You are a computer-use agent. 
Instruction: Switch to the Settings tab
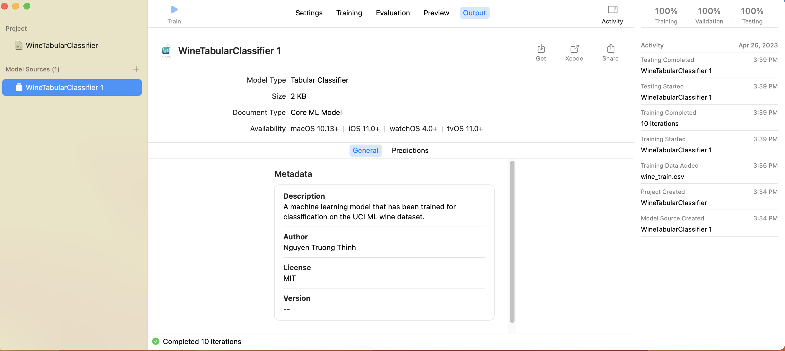pyautogui.click(x=309, y=13)
